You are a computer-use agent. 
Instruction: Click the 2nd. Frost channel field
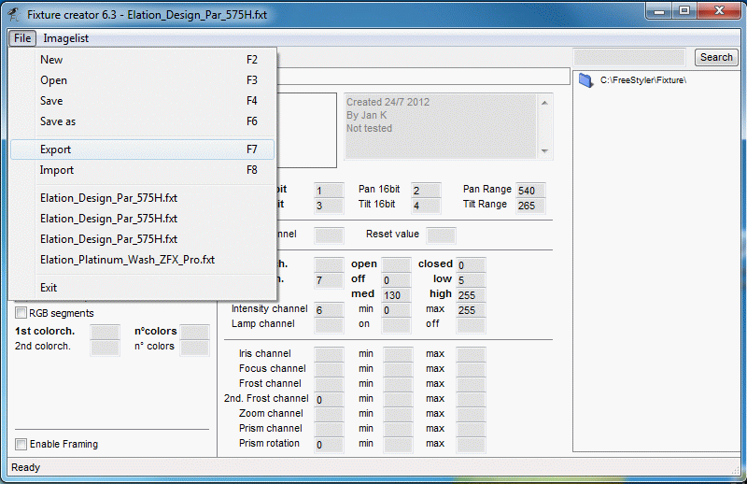click(x=329, y=400)
